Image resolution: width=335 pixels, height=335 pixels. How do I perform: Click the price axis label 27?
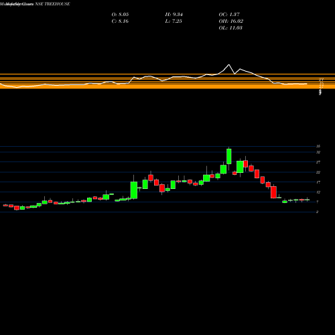pyautogui.click(x=318, y=162)
